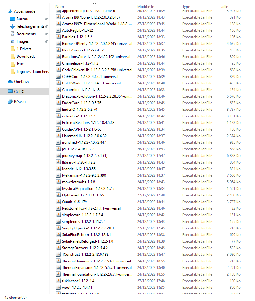Select file journeymap-1.12.2-5.7.1 (1)
The width and height of the screenshot is (255, 301).
pos(85,156)
